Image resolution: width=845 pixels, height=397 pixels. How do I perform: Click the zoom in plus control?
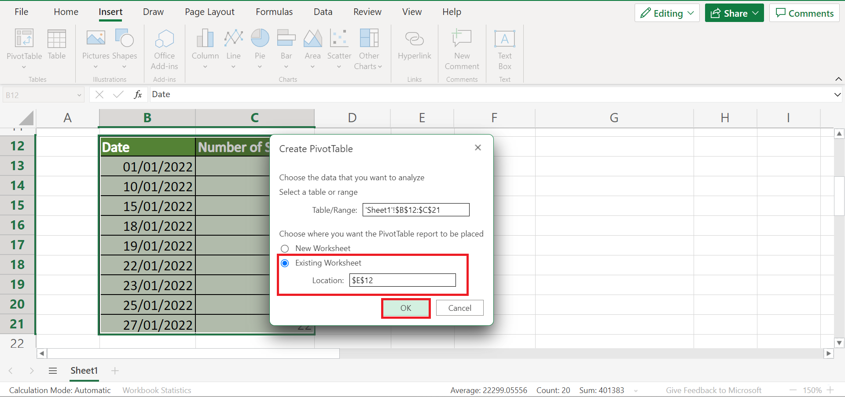830,390
